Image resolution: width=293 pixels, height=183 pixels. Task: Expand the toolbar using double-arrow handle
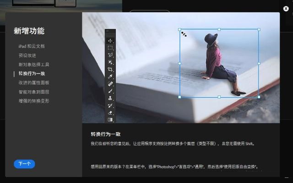point(107,31)
